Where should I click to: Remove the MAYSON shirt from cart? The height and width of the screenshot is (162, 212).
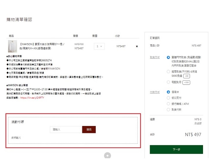(137, 46)
